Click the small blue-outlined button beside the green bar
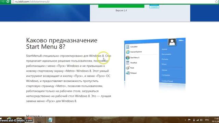219x123 pixels. pyautogui.click(x=154, y=6)
